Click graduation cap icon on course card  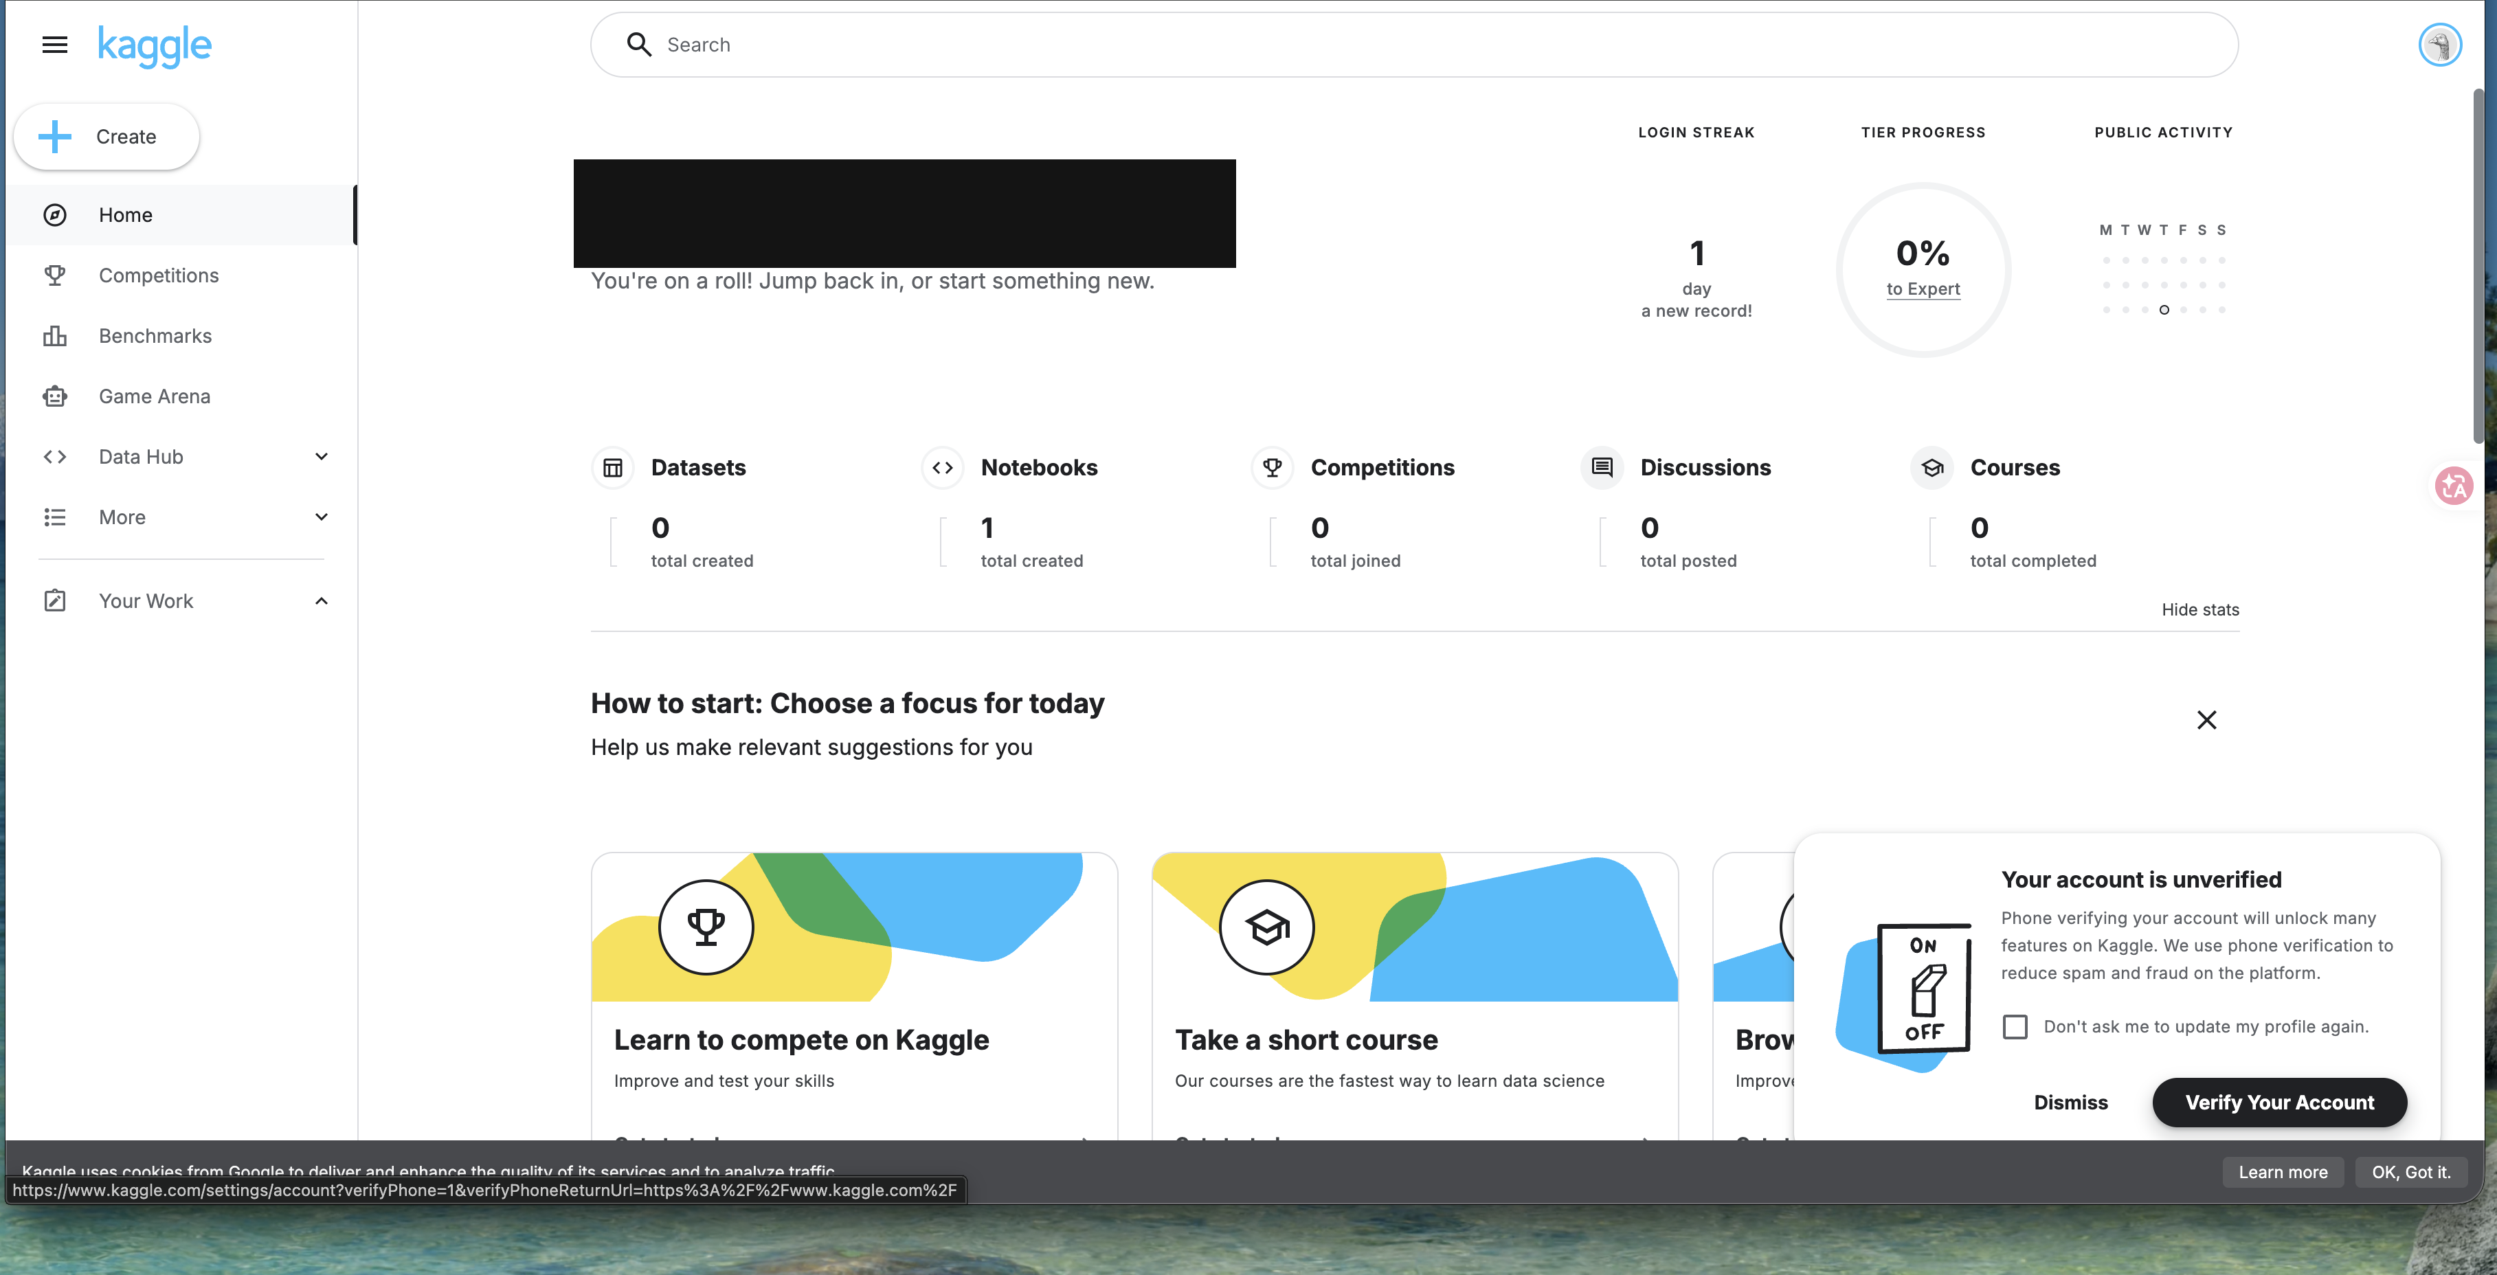click(x=1267, y=927)
